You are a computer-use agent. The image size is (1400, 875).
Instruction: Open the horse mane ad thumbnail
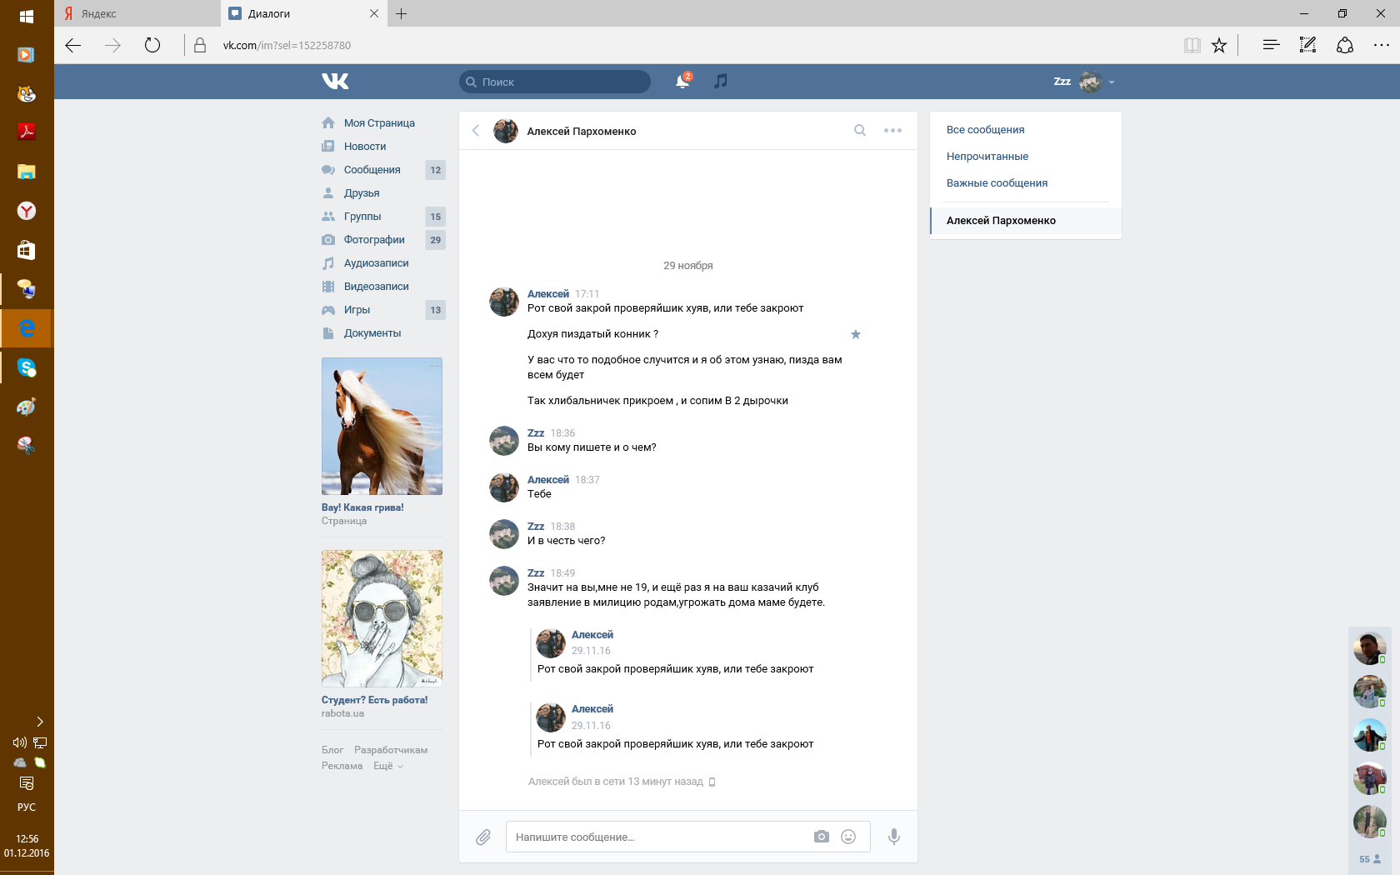[382, 426]
